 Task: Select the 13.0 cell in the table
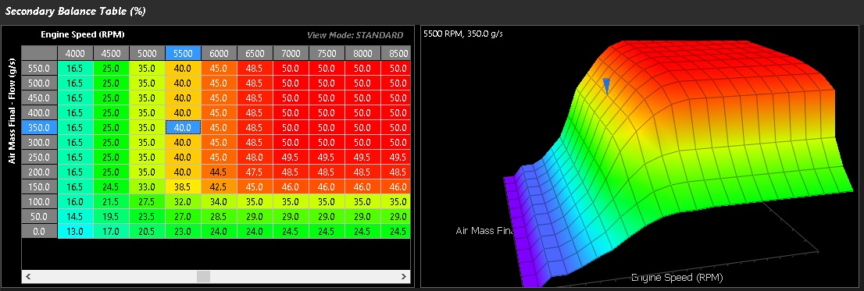tap(76, 231)
